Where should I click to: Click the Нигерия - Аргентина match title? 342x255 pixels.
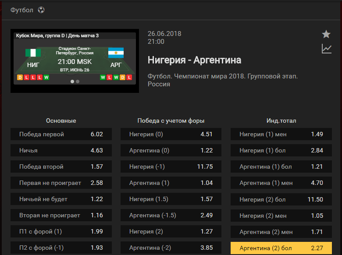coord(194,60)
